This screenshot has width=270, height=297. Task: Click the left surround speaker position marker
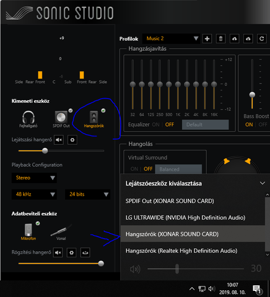(x=227, y=161)
